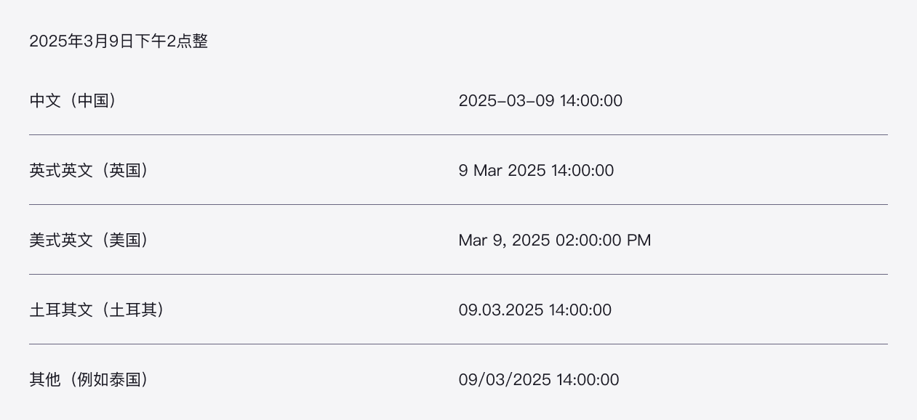Click the divider line below 英式英文 row
Image resolution: width=917 pixels, height=420 pixels.
tap(458, 204)
